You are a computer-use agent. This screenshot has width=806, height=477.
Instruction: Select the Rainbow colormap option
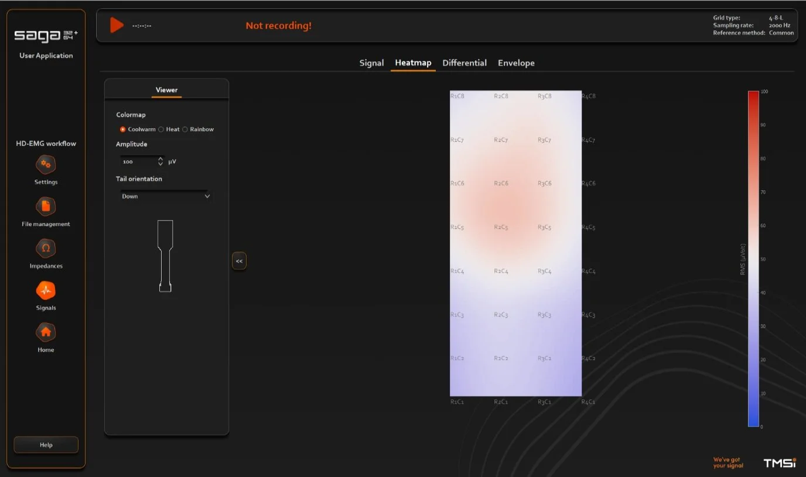tap(185, 129)
